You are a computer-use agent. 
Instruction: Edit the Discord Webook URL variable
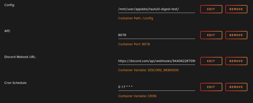211,61
